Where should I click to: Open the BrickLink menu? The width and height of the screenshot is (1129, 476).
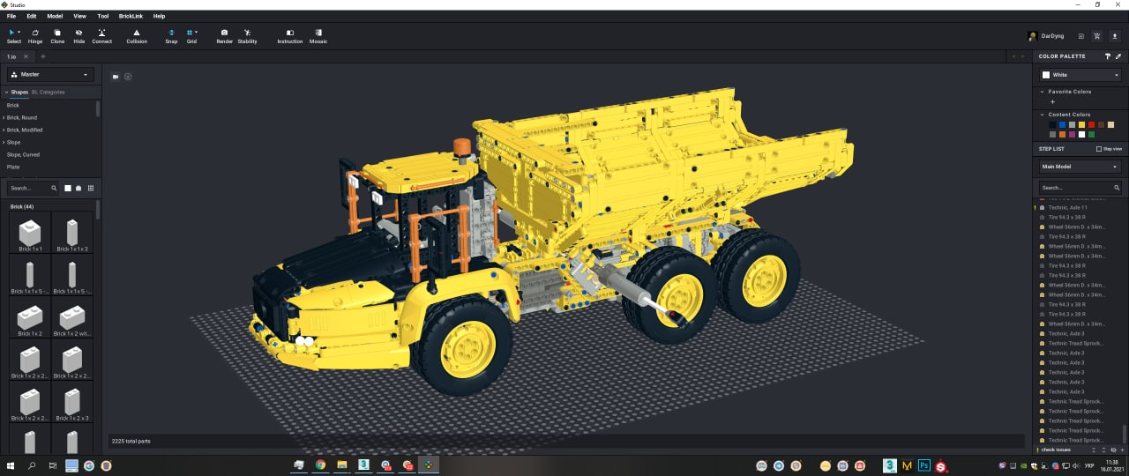[131, 16]
